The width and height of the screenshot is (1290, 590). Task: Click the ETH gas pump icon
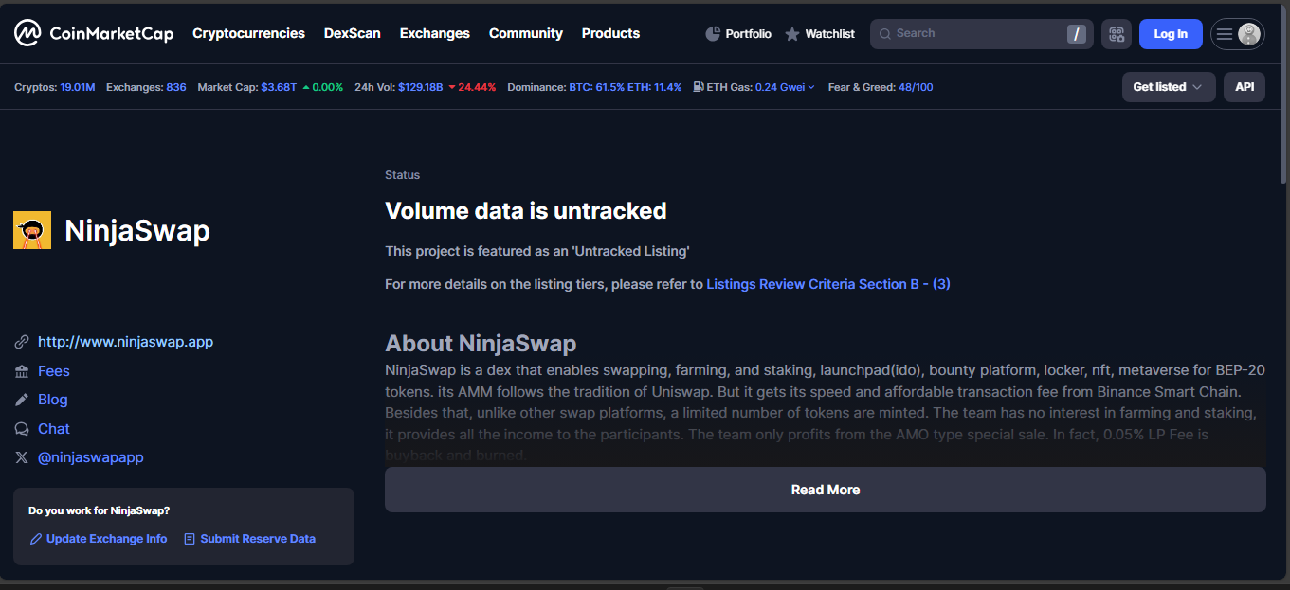(699, 87)
